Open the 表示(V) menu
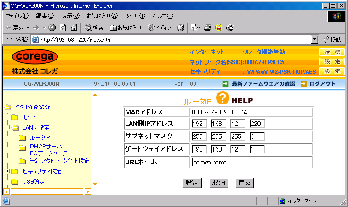The height and width of the screenshot is (207, 348). click(70, 16)
